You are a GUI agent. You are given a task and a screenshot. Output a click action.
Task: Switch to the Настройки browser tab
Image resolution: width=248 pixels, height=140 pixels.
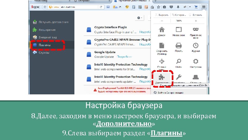(x=84, y=1)
